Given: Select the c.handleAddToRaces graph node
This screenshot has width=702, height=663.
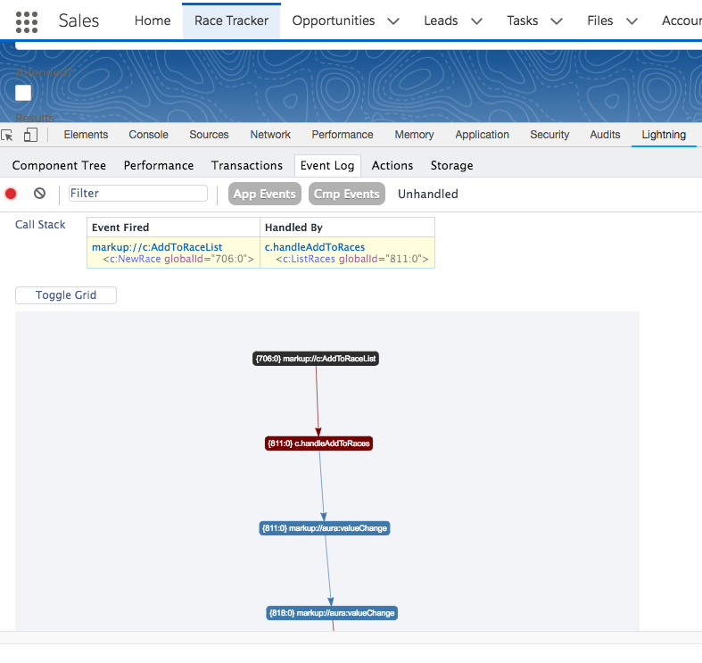Looking at the screenshot, I should pos(318,443).
